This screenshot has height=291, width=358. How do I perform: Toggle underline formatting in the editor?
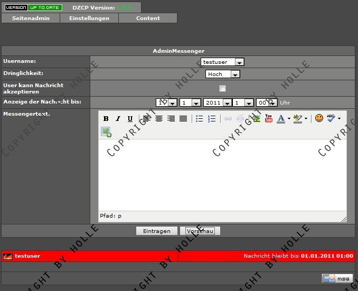point(130,118)
